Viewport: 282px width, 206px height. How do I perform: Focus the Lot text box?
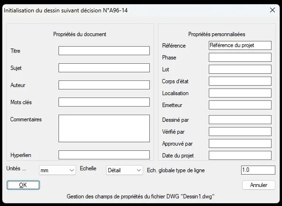[240, 69]
